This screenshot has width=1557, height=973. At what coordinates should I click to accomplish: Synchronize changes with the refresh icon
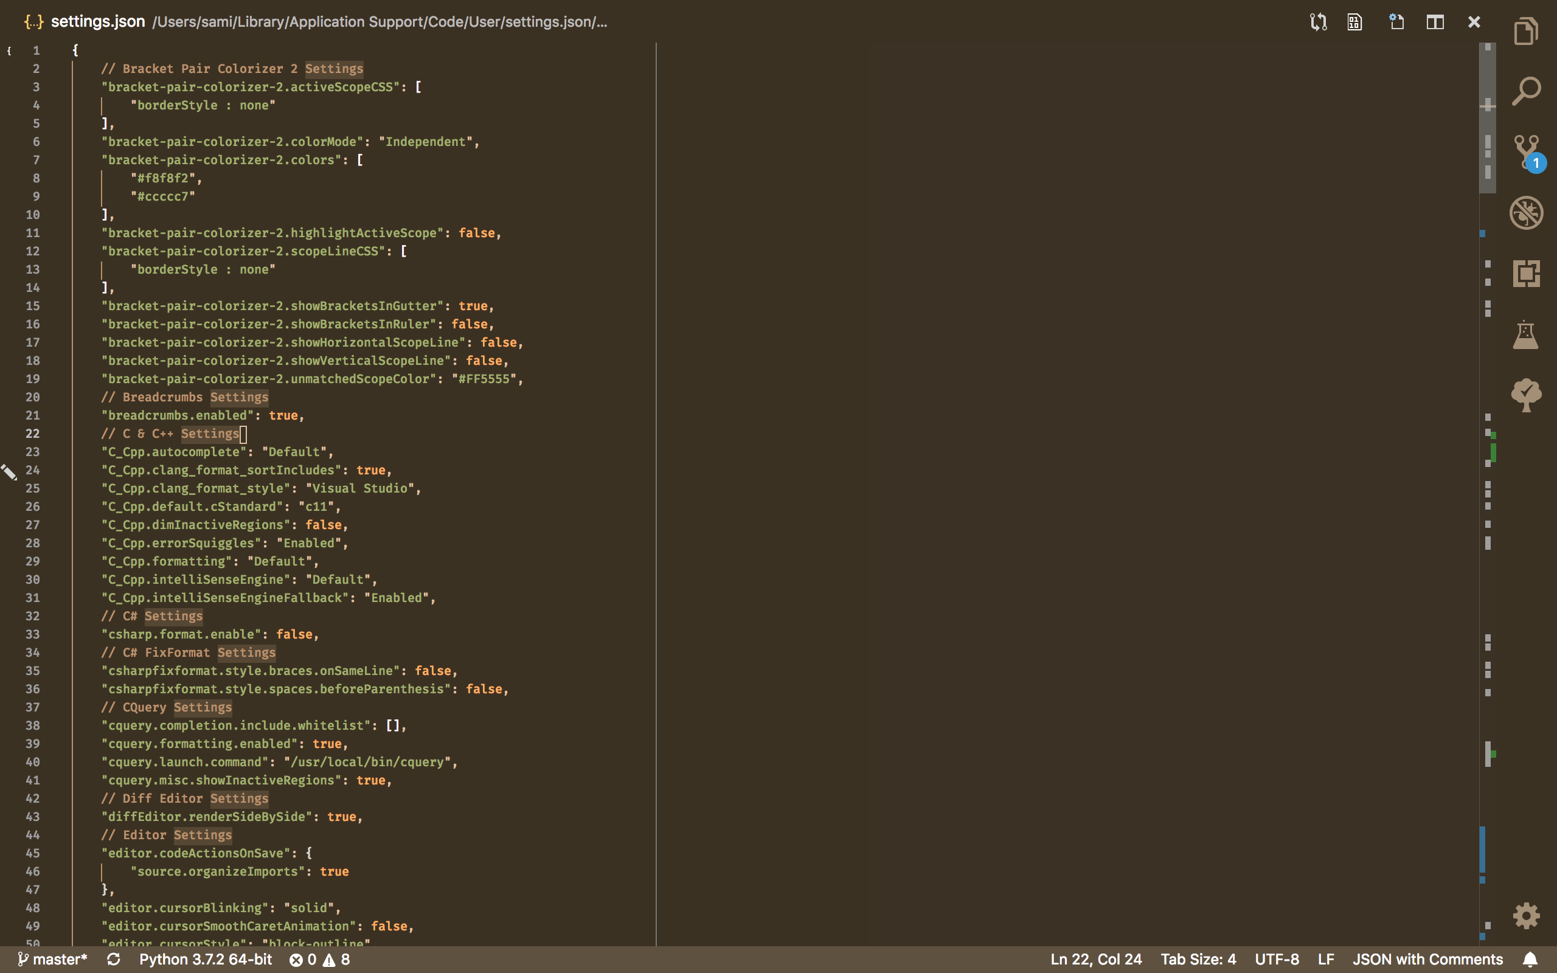114,959
